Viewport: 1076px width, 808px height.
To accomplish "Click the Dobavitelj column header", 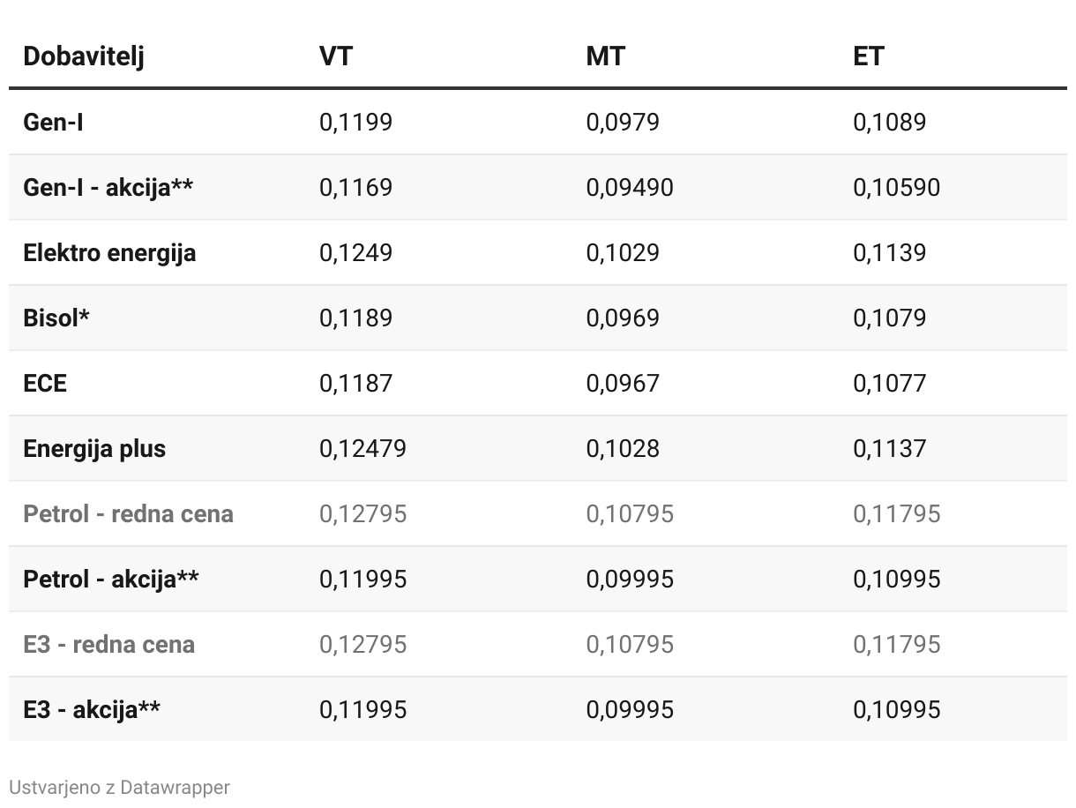I will (x=84, y=56).
